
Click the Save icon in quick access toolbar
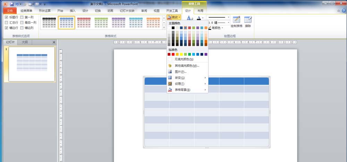12,4
